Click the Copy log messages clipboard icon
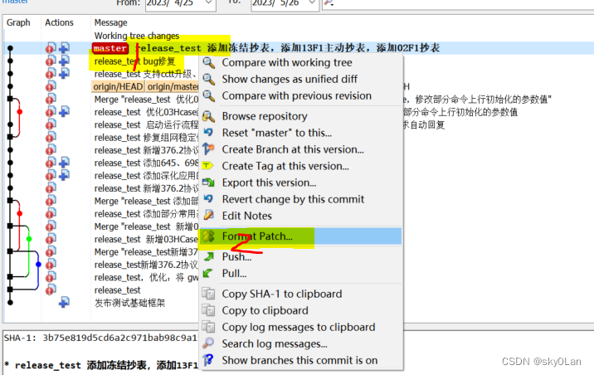 tap(209, 327)
